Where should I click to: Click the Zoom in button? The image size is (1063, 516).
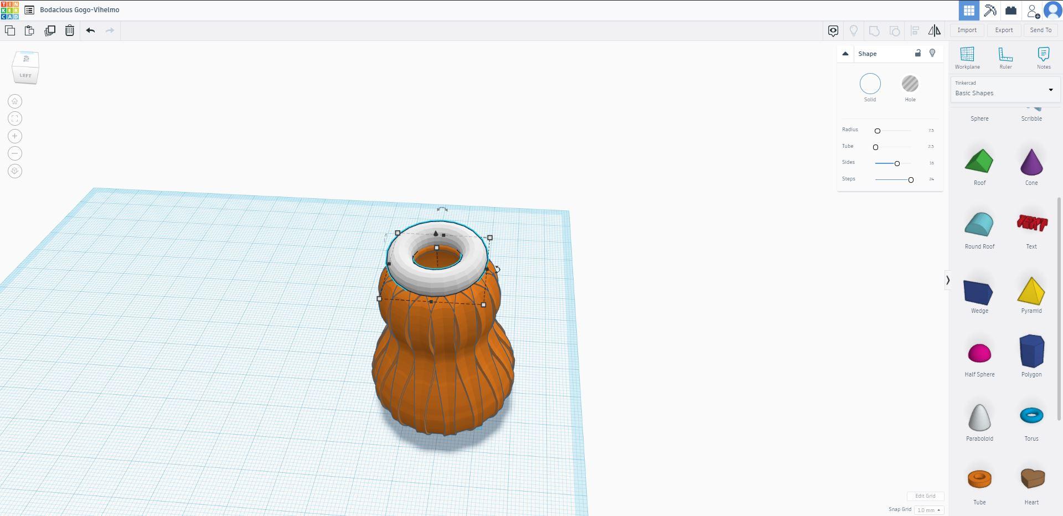tap(15, 136)
